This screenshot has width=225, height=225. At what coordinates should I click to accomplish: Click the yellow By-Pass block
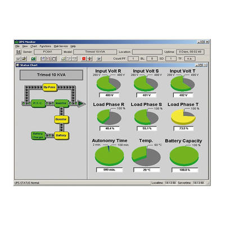[49, 87]
